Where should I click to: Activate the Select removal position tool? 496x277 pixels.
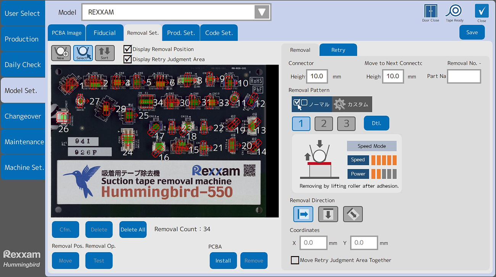click(83, 53)
